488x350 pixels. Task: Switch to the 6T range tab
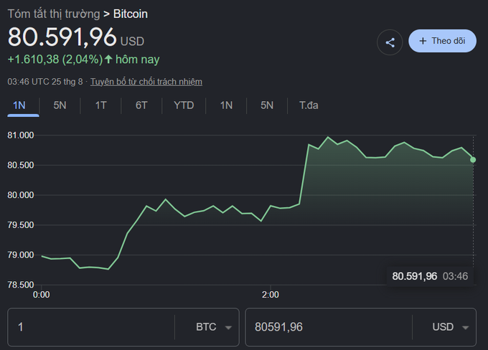[x=141, y=105]
